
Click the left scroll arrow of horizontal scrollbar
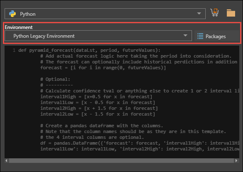6,160
